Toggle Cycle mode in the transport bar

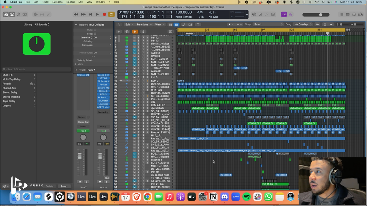point(111,15)
